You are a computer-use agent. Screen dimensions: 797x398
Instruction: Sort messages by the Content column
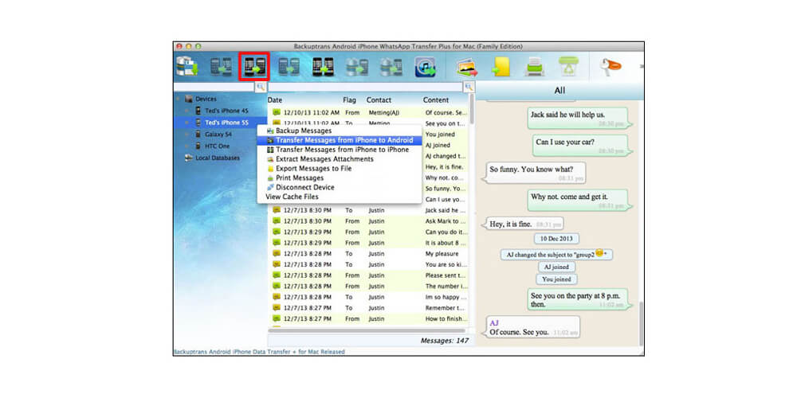436,100
